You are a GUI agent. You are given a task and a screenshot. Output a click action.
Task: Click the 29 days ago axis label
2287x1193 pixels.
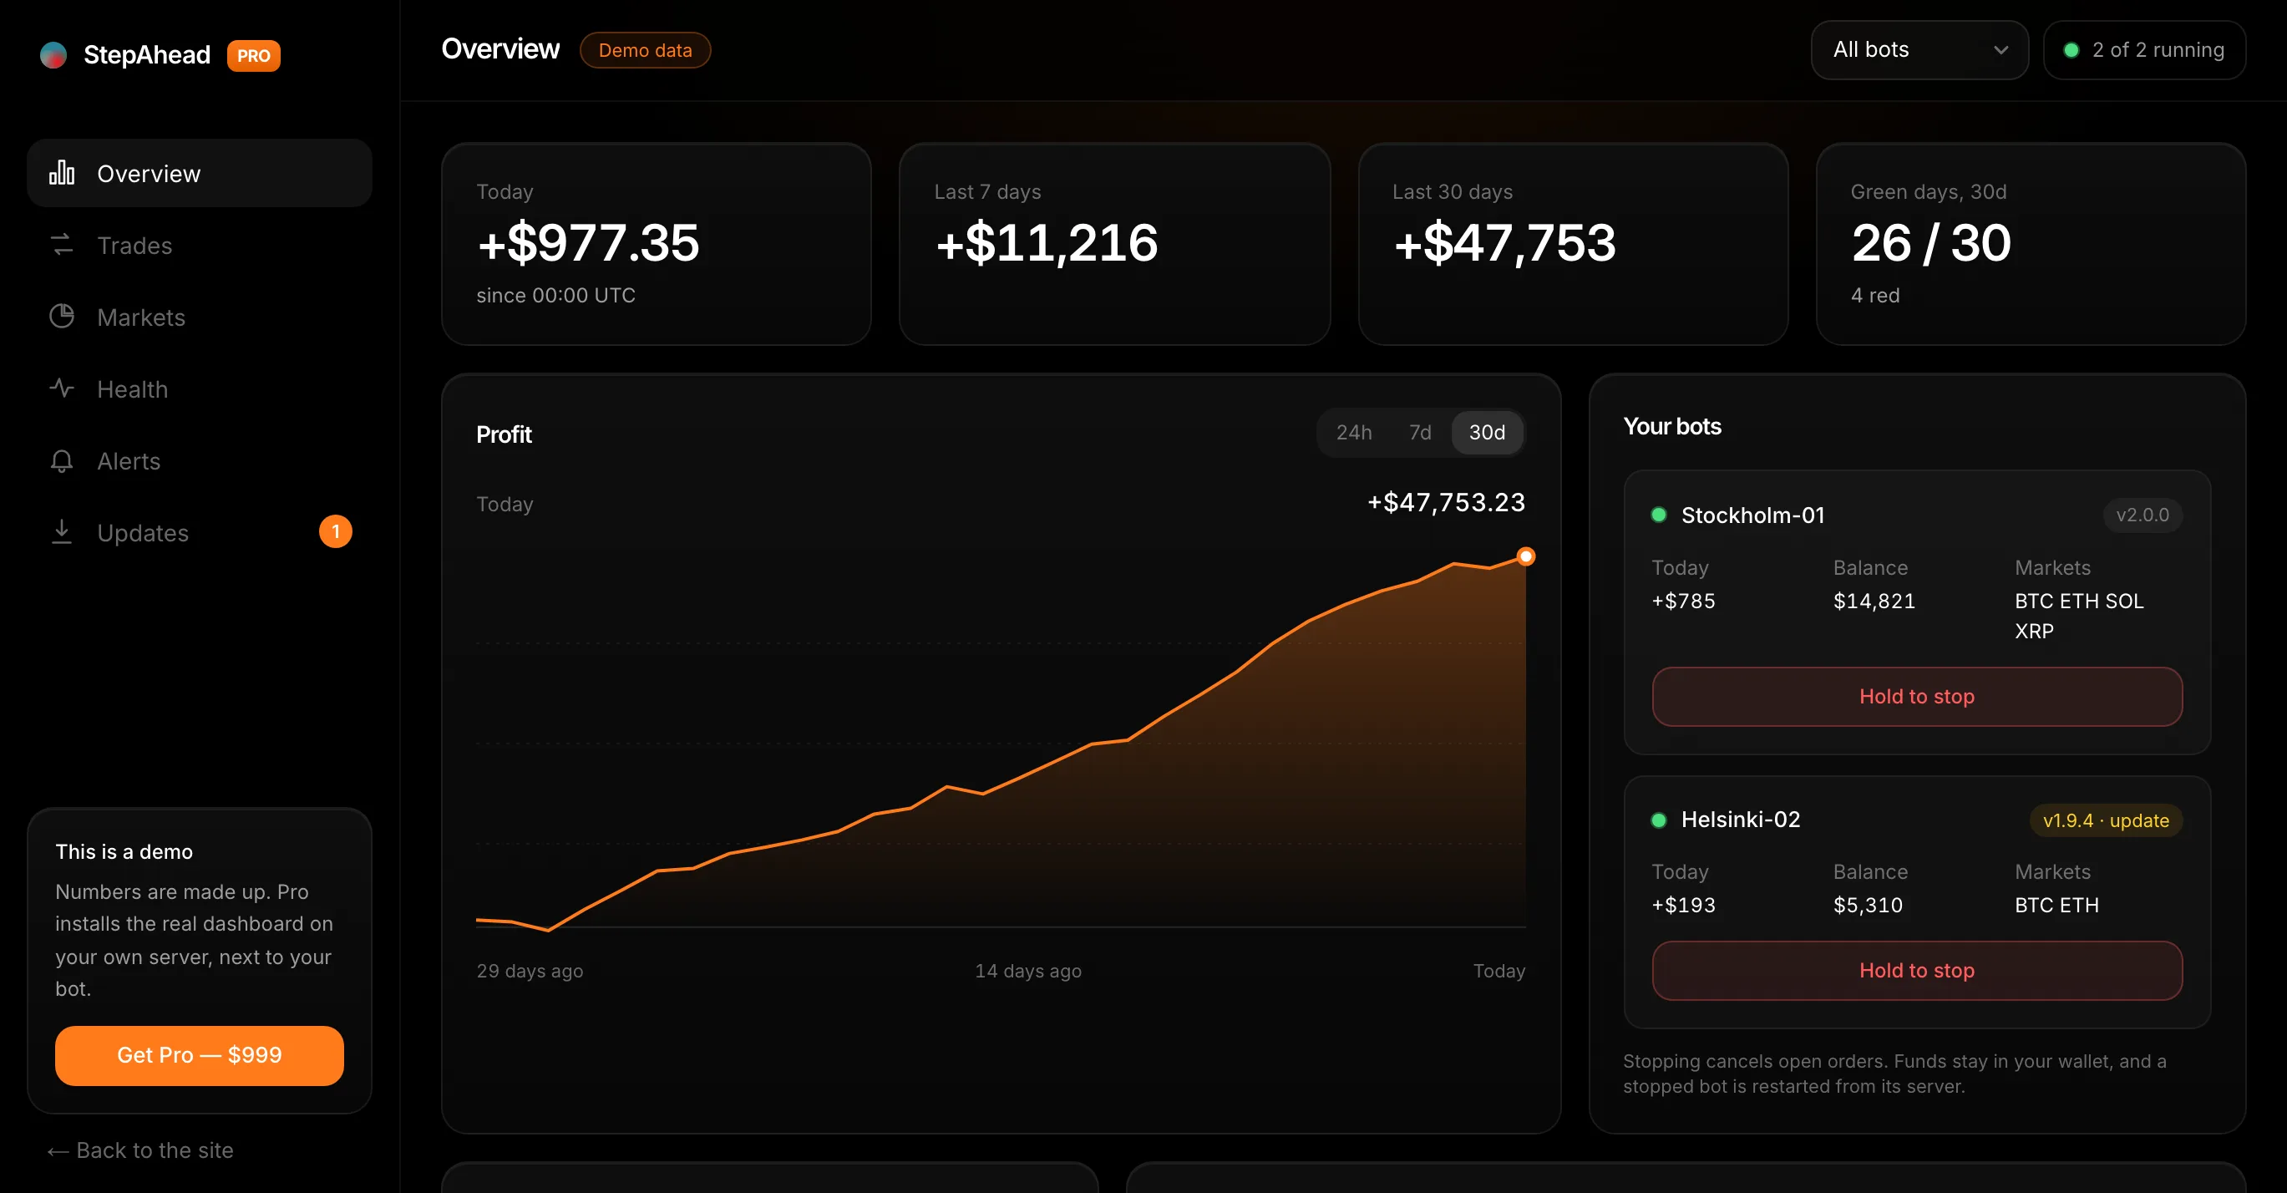[x=530, y=971]
